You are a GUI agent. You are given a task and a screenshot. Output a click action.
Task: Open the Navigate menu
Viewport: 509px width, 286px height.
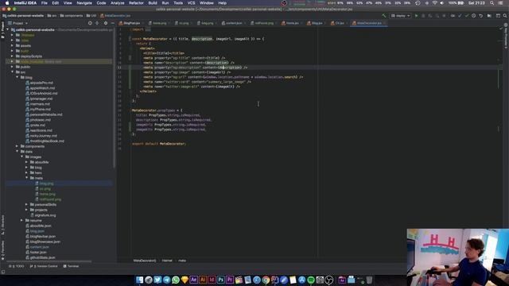[x=84, y=3]
